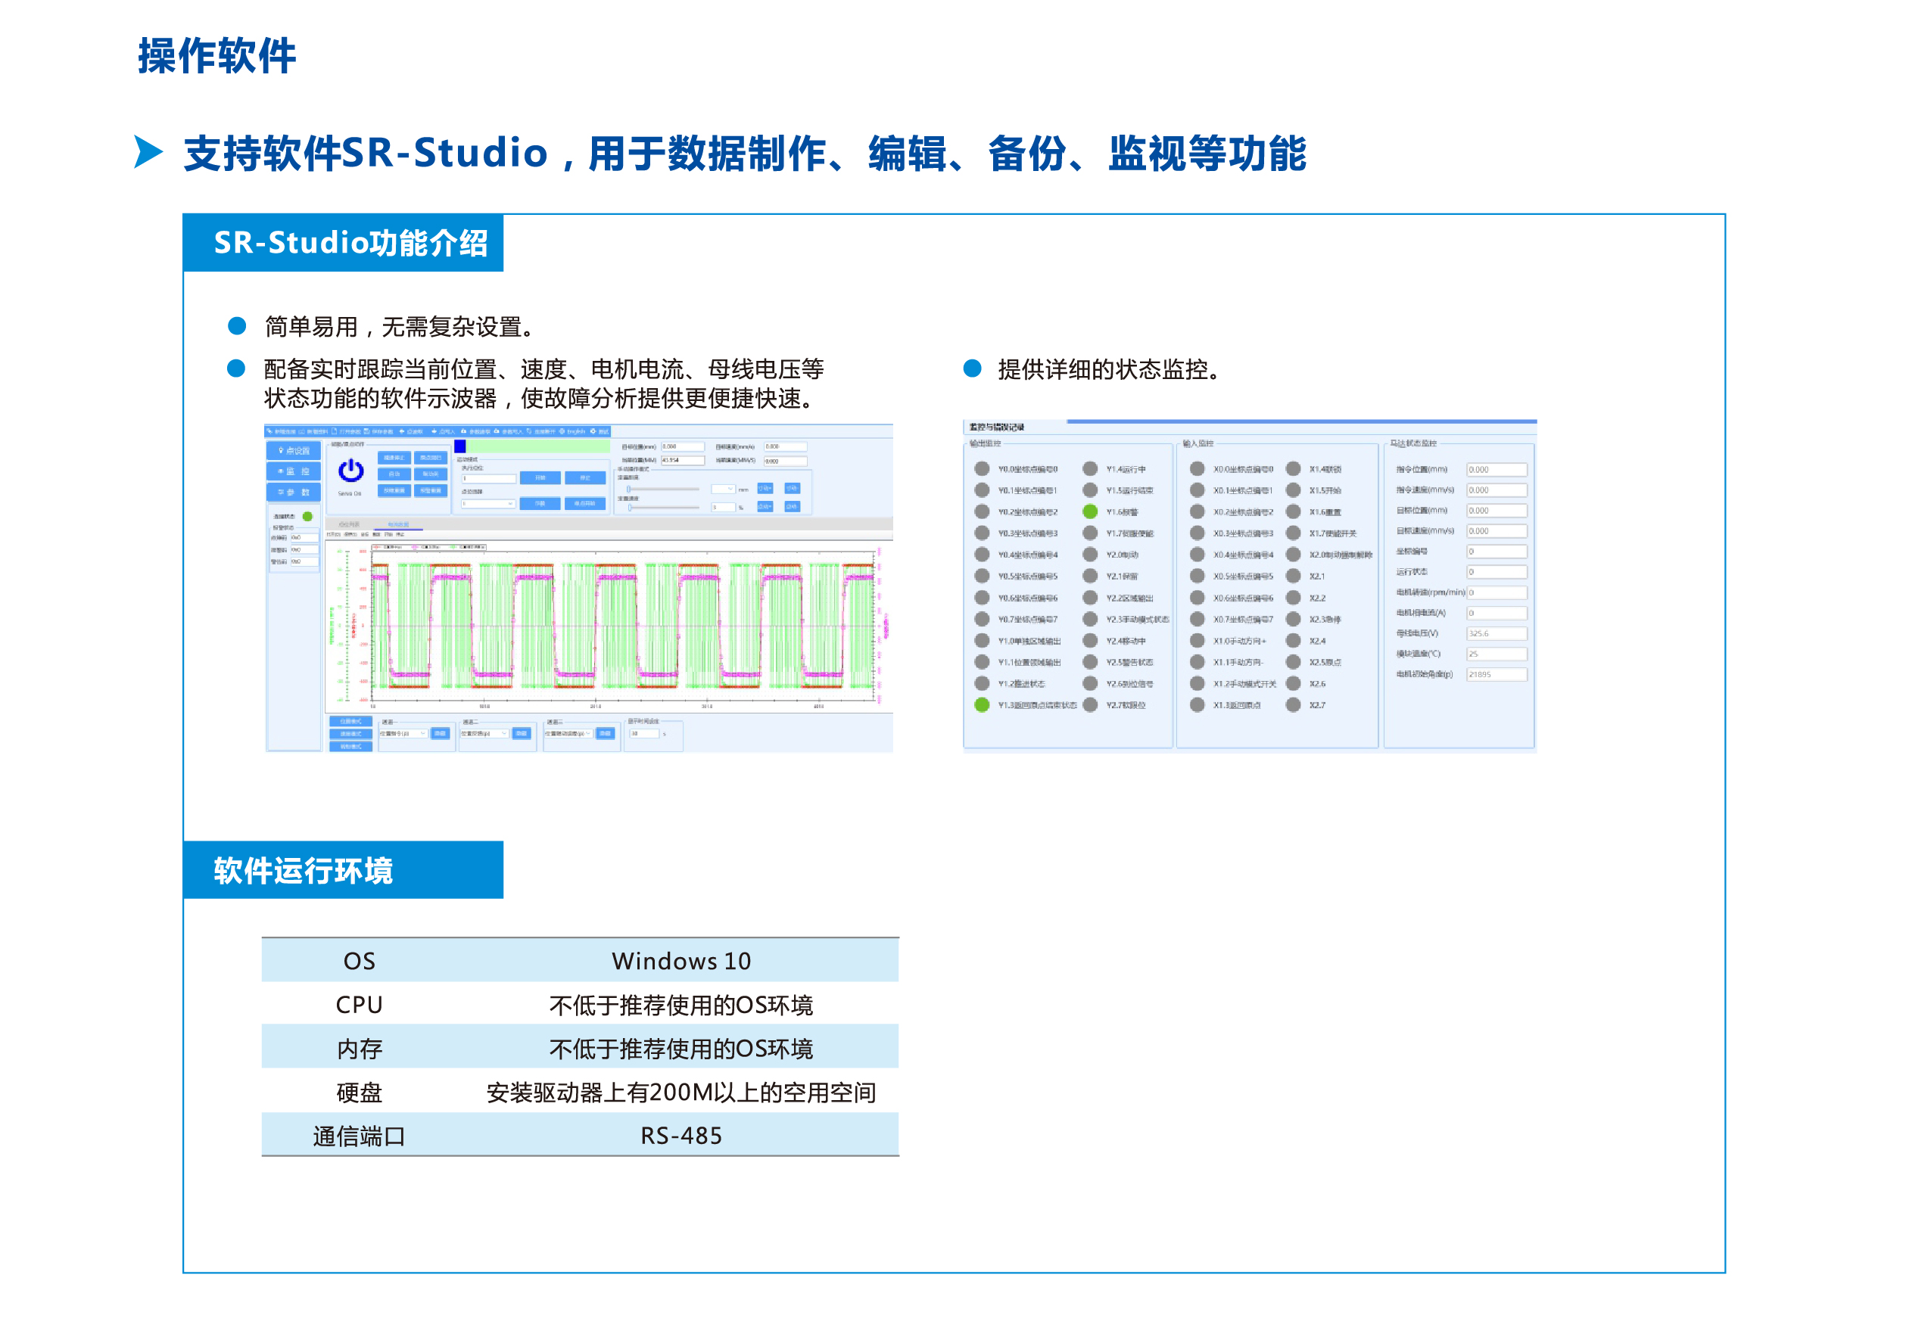Click the 母线电压(V) value field
This screenshot has height=1318, width=1931.
coord(1496,634)
